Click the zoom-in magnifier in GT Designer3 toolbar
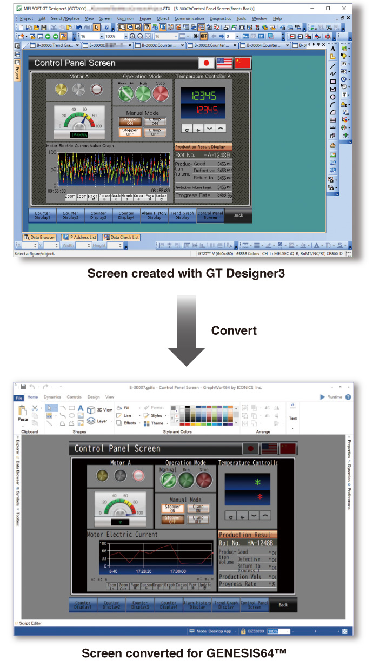The height and width of the screenshot is (661, 373). point(133,36)
